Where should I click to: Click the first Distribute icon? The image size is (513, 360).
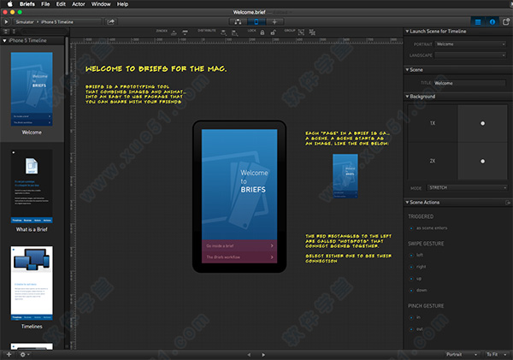coord(223,32)
